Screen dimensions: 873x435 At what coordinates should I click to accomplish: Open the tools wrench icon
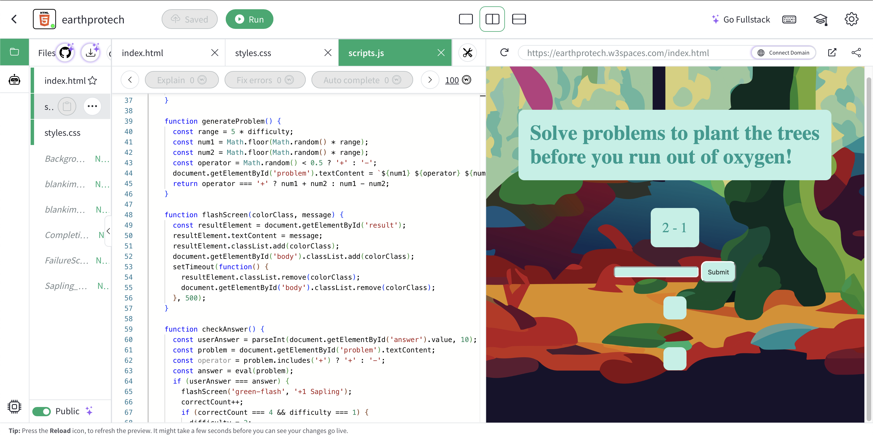[467, 53]
